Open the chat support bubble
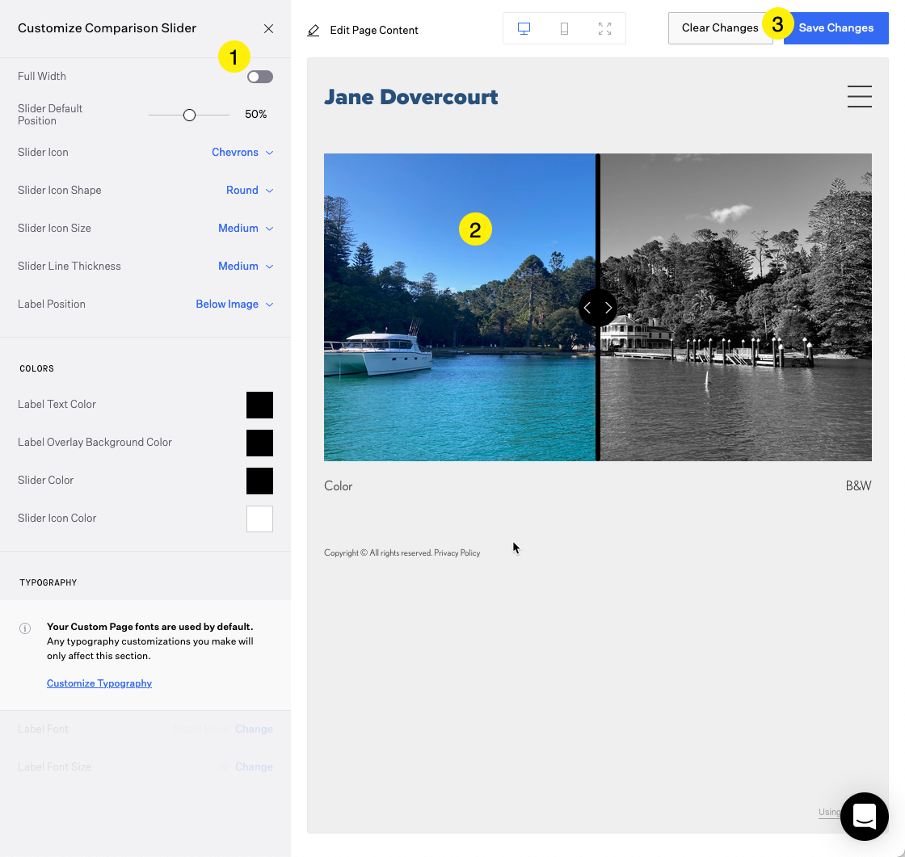 [865, 817]
